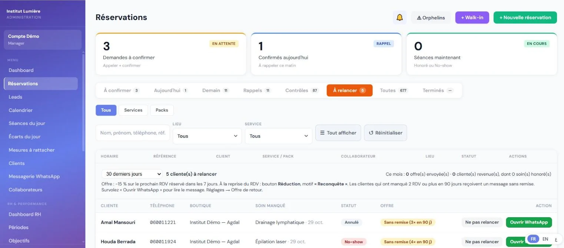Open the Demandes à confirmer card
564x248 pixels.
171,54
